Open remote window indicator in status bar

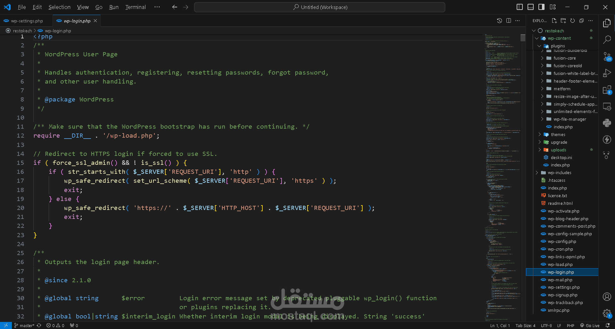click(6, 325)
